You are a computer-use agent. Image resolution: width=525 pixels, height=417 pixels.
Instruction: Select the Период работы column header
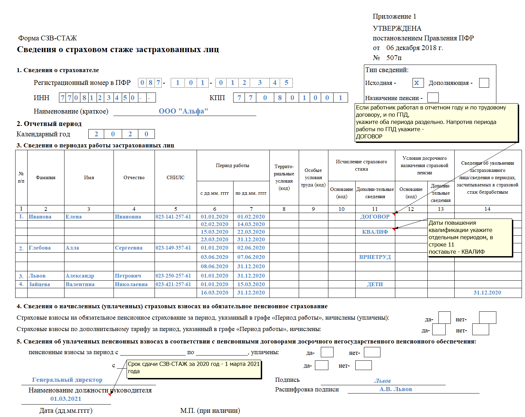233,166
